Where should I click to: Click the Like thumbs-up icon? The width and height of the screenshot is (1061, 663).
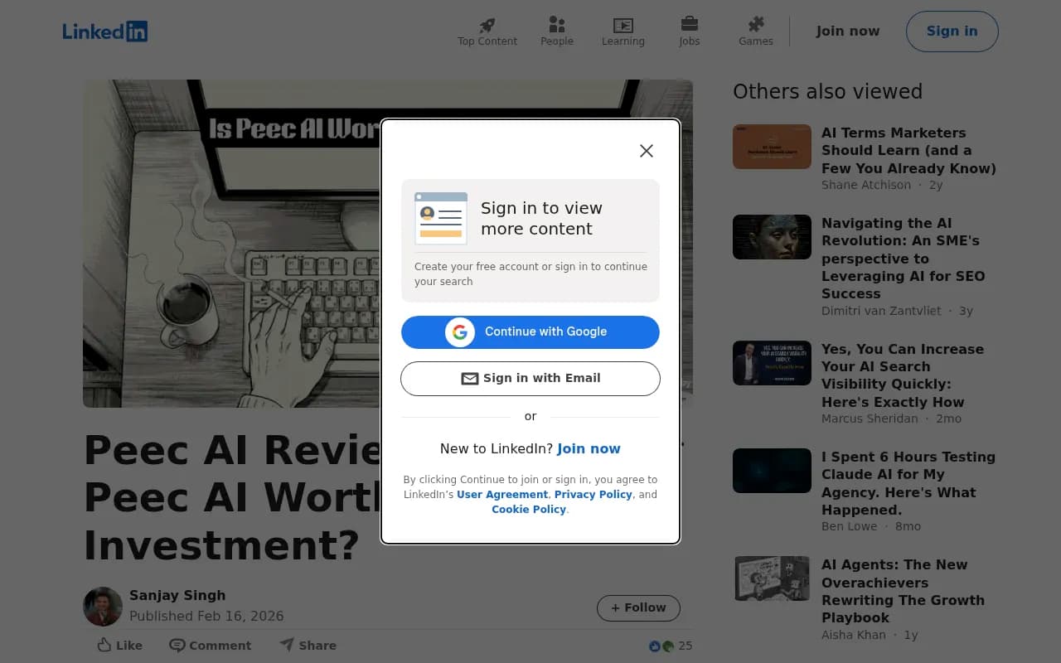[104, 645]
